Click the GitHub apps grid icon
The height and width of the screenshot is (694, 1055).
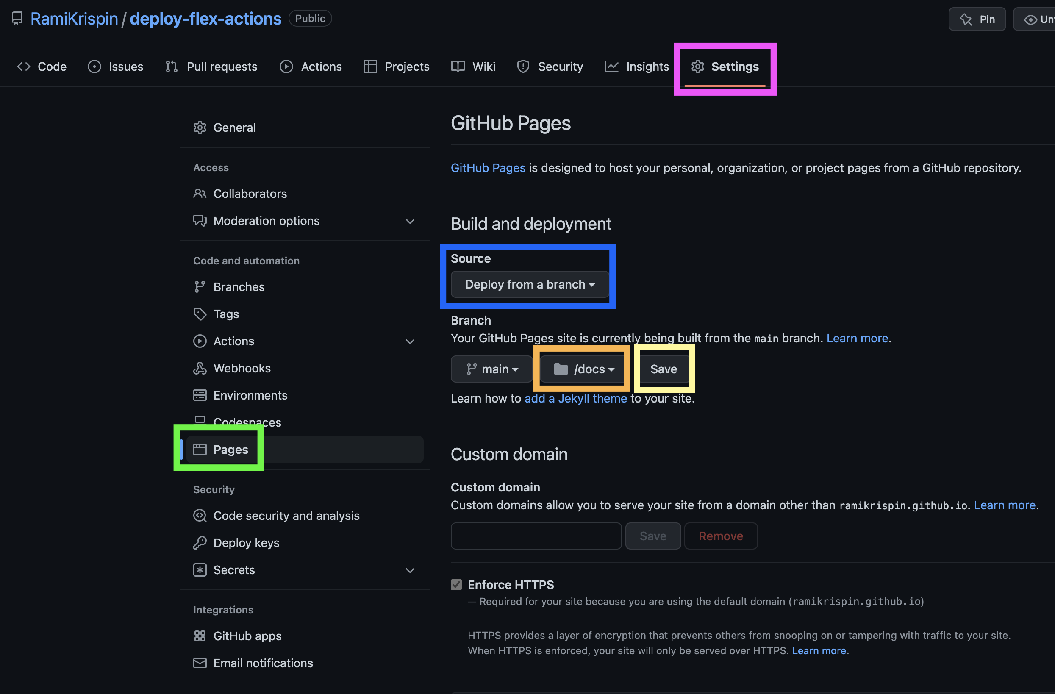pyautogui.click(x=200, y=636)
